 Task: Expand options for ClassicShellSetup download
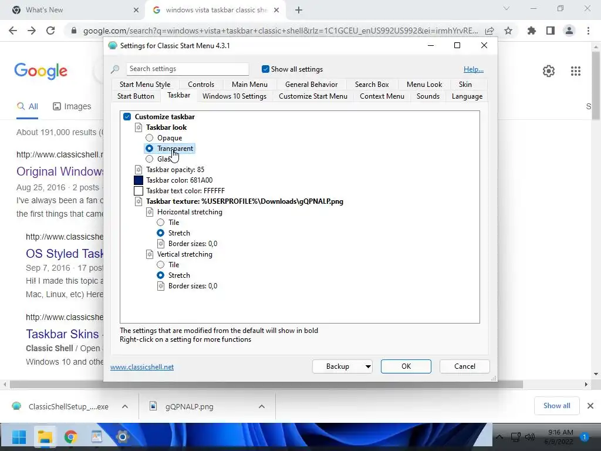[125, 406]
